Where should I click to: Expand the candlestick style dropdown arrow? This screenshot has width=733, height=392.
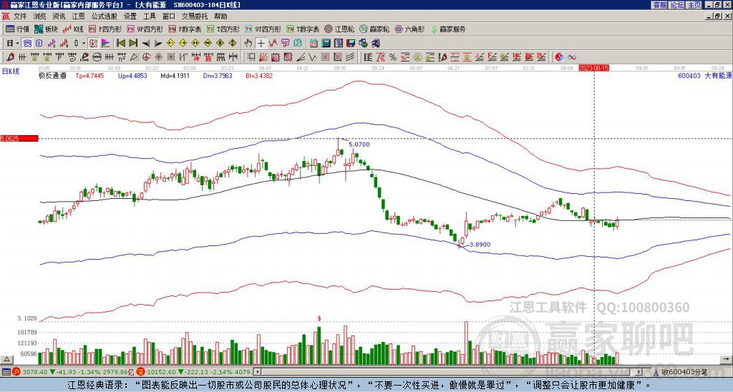(x=84, y=43)
